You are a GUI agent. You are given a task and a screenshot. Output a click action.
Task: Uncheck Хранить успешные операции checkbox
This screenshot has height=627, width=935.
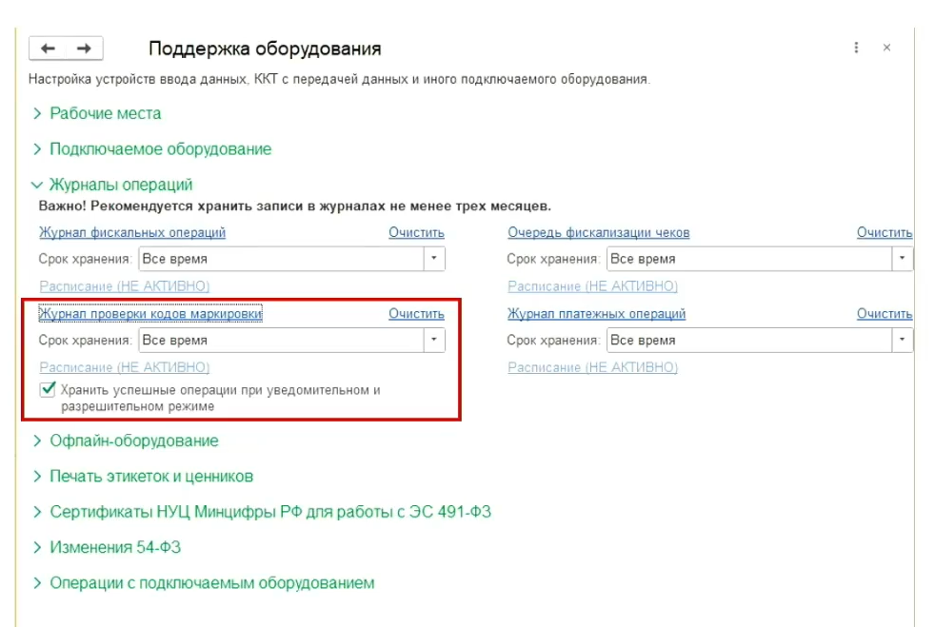point(48,390)
